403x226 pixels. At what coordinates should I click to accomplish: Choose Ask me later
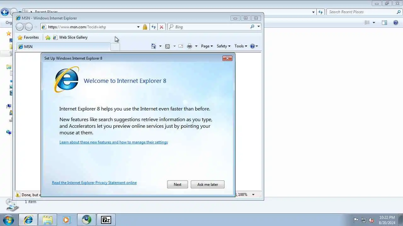coord(207,185)
